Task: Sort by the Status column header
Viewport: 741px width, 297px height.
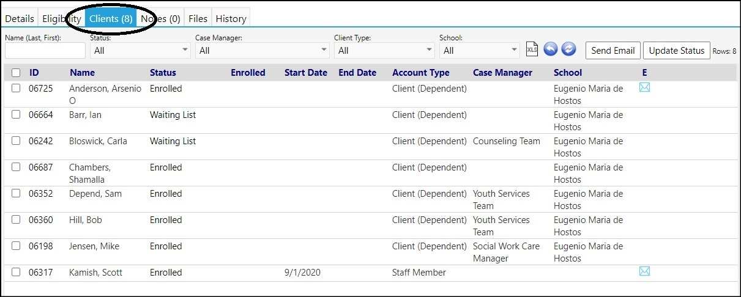Action: click(163, 73)
